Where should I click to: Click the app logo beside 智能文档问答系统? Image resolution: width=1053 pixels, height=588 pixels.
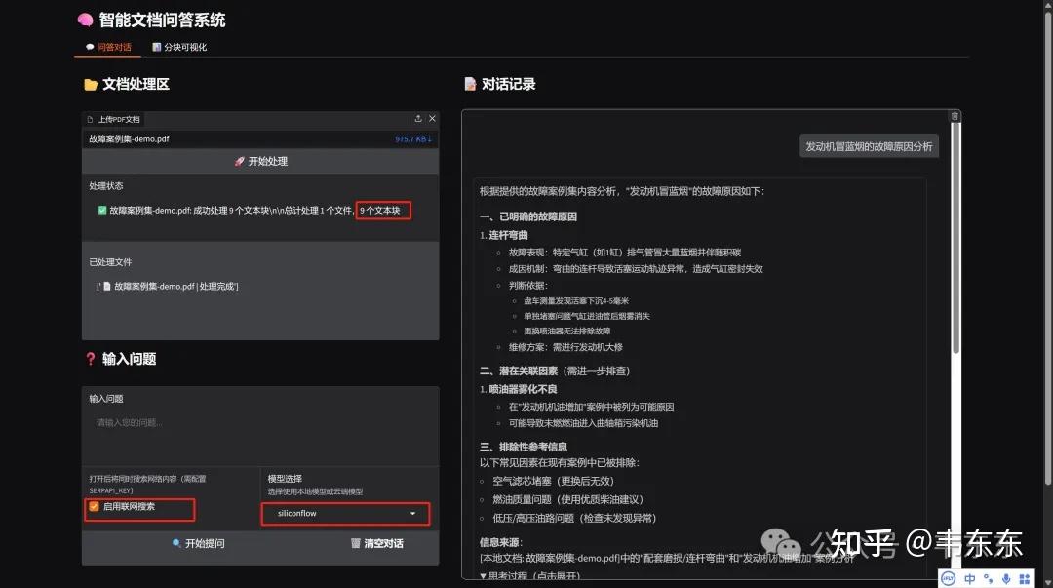click(x=85, y=19)
